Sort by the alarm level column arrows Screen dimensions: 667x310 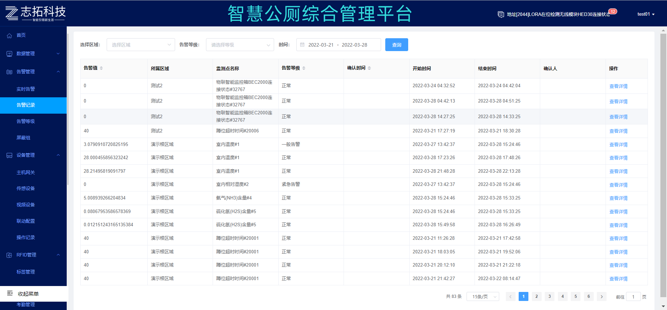[x=304, y=68]
